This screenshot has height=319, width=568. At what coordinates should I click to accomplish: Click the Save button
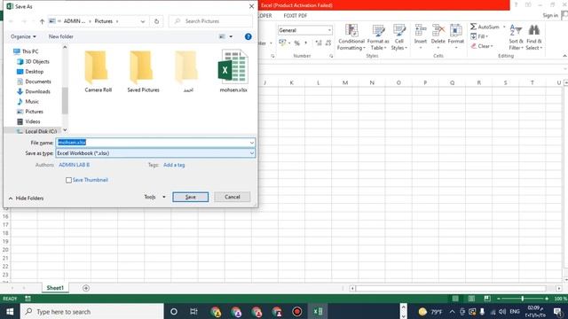pos(191,197)
